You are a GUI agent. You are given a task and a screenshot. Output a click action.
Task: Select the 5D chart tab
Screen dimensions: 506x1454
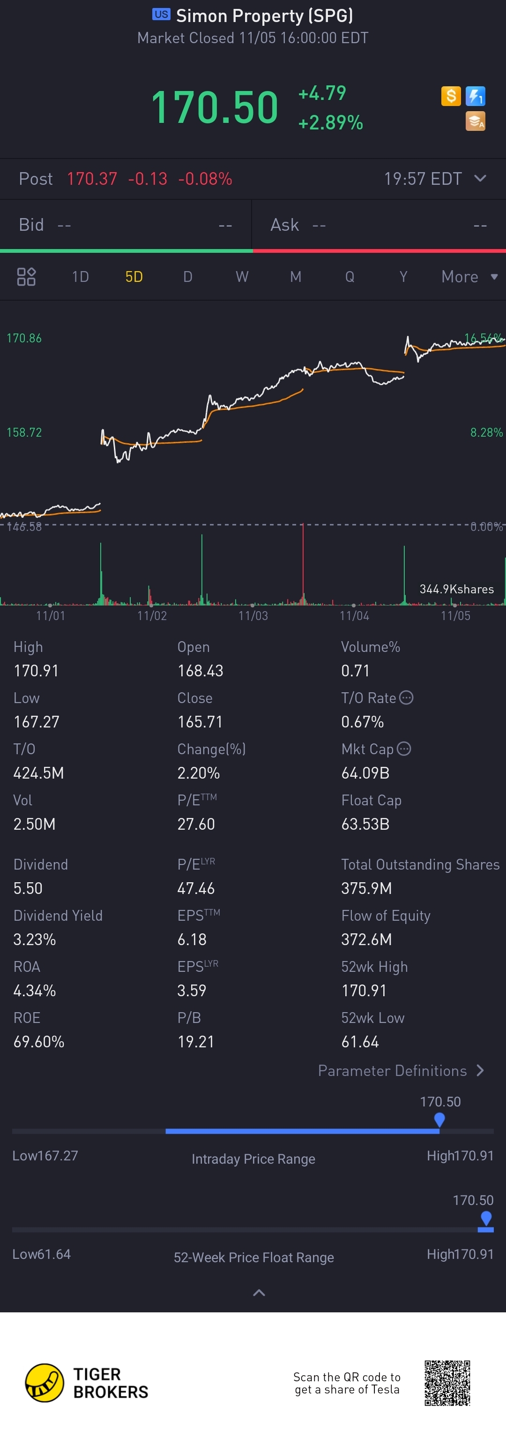pos(134,277)
